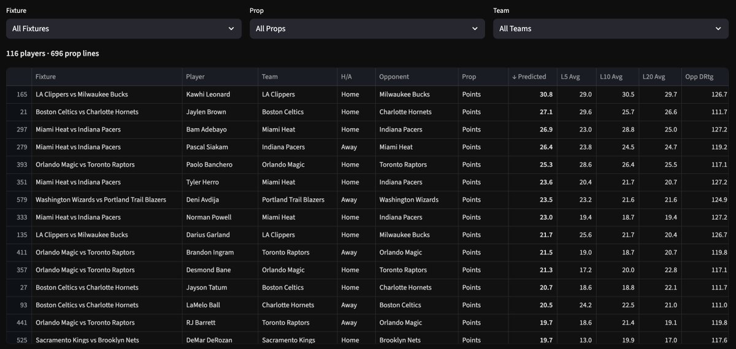This screenshot has width=736, height=349.
Task: Select the LaMelo Ball player cell
Action: coord(220,305)
